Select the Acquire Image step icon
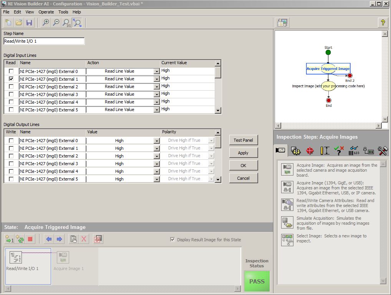Screen dimensions: 391x295 pos(287,169)
